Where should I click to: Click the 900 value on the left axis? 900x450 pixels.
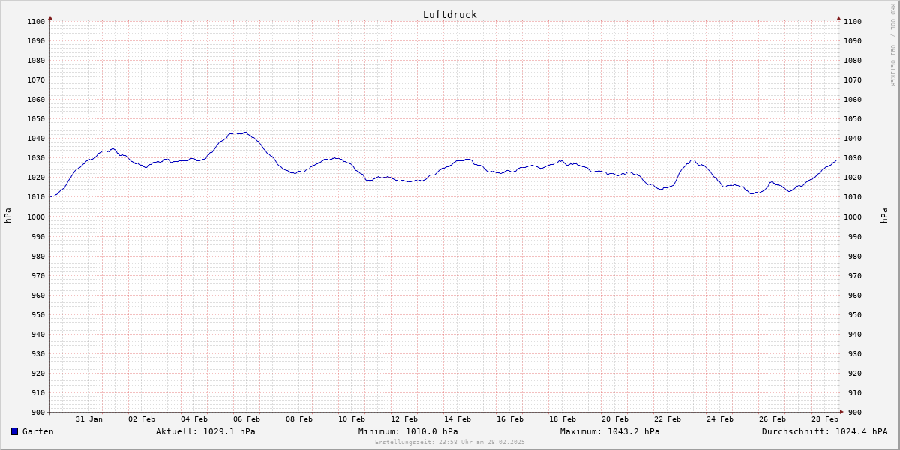tap(38, 412)
